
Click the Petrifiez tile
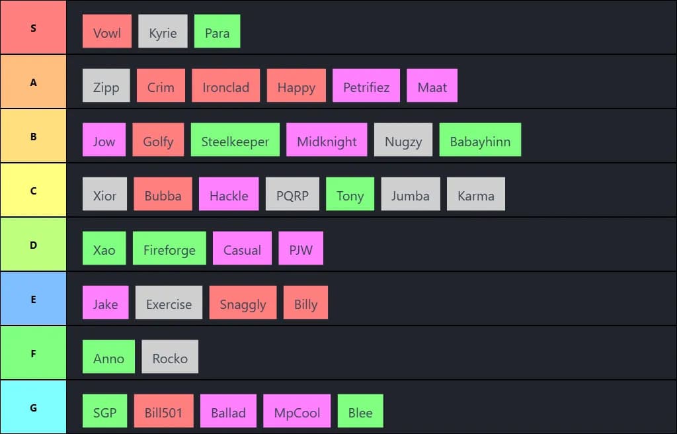366,86
